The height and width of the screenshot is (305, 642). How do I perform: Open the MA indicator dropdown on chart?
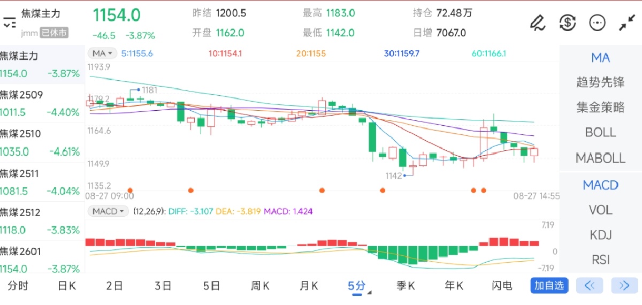coord(103,53)
